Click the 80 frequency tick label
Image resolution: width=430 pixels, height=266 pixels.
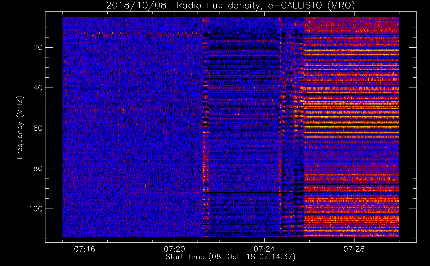pos(38,168)
